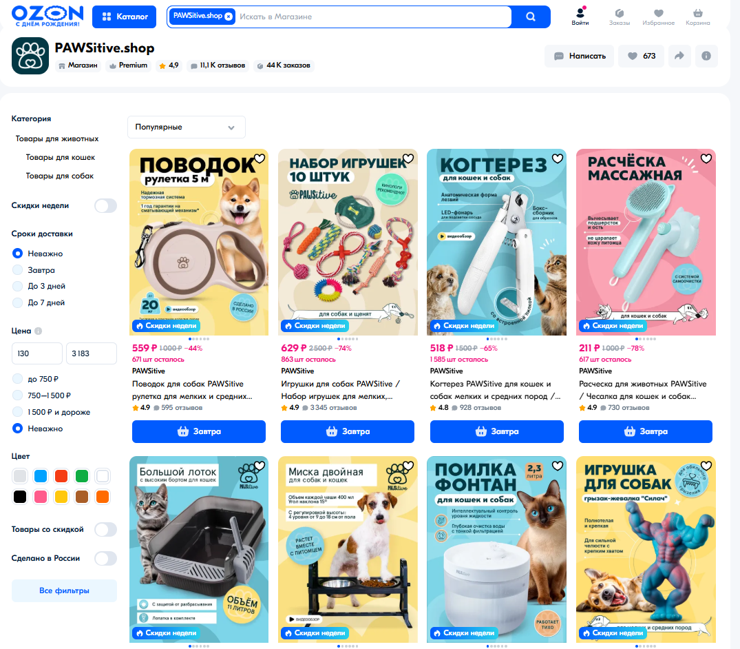Click the share arrow icon
Viewport: 740px width, 649px height.
679,56
